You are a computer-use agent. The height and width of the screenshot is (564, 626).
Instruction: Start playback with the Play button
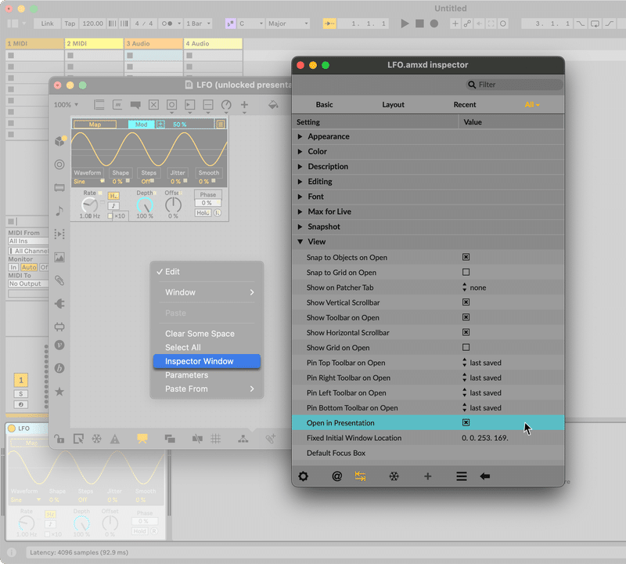click(405, 23)
